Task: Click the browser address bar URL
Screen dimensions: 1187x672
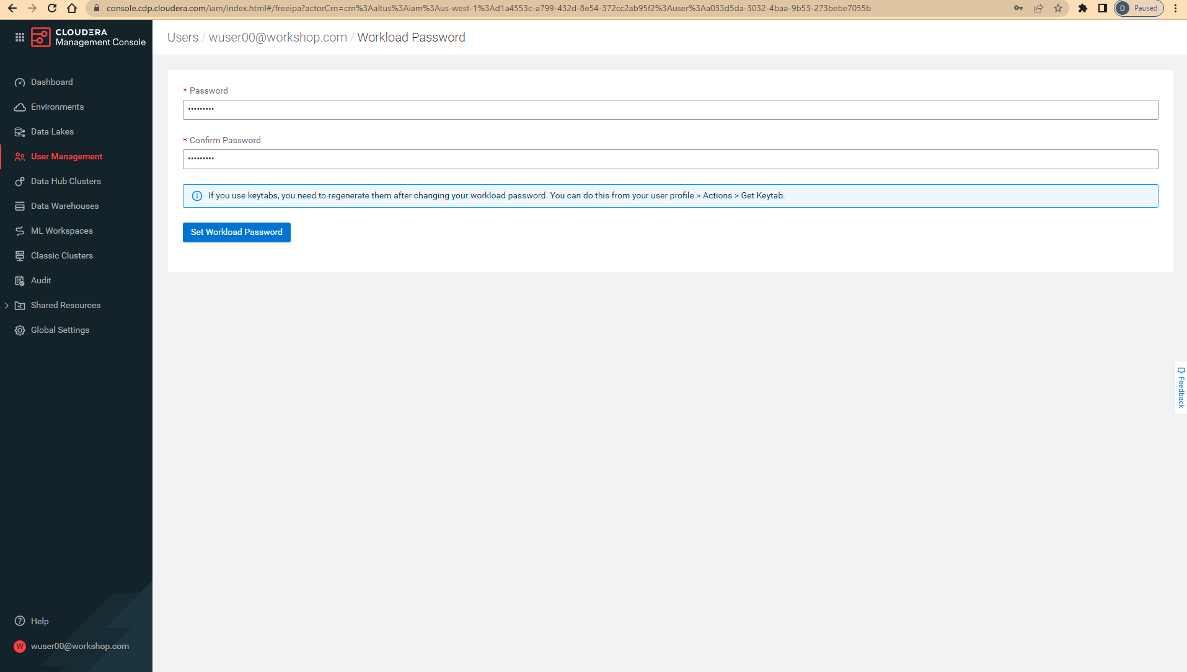Action: [488, 8]
